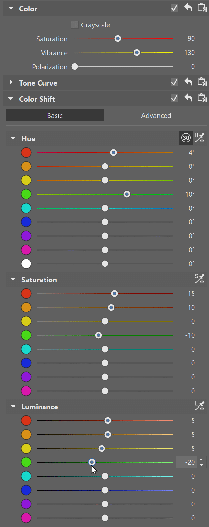The width and height of the screenshot is (209, 527).
Task: Reset the Color section with undo arrow
Action: (x=188, y=8)
